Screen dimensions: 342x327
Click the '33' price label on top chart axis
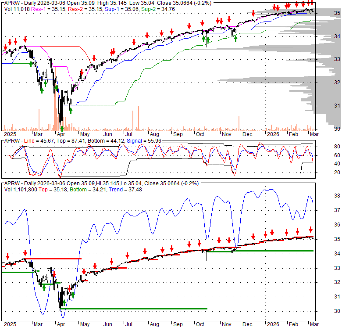(337, 59)
